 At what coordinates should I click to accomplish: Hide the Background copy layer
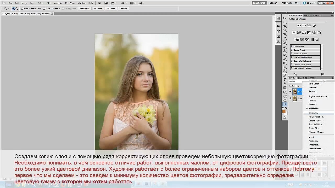tap(290, 91)
